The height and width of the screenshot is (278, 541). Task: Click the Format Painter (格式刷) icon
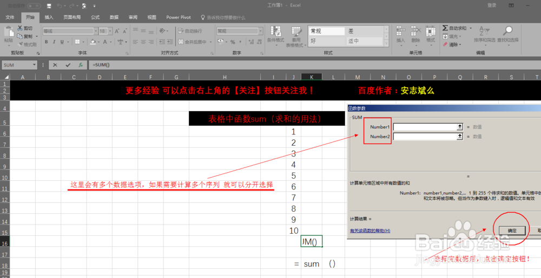pyautogui.click(x=20, y=44)
